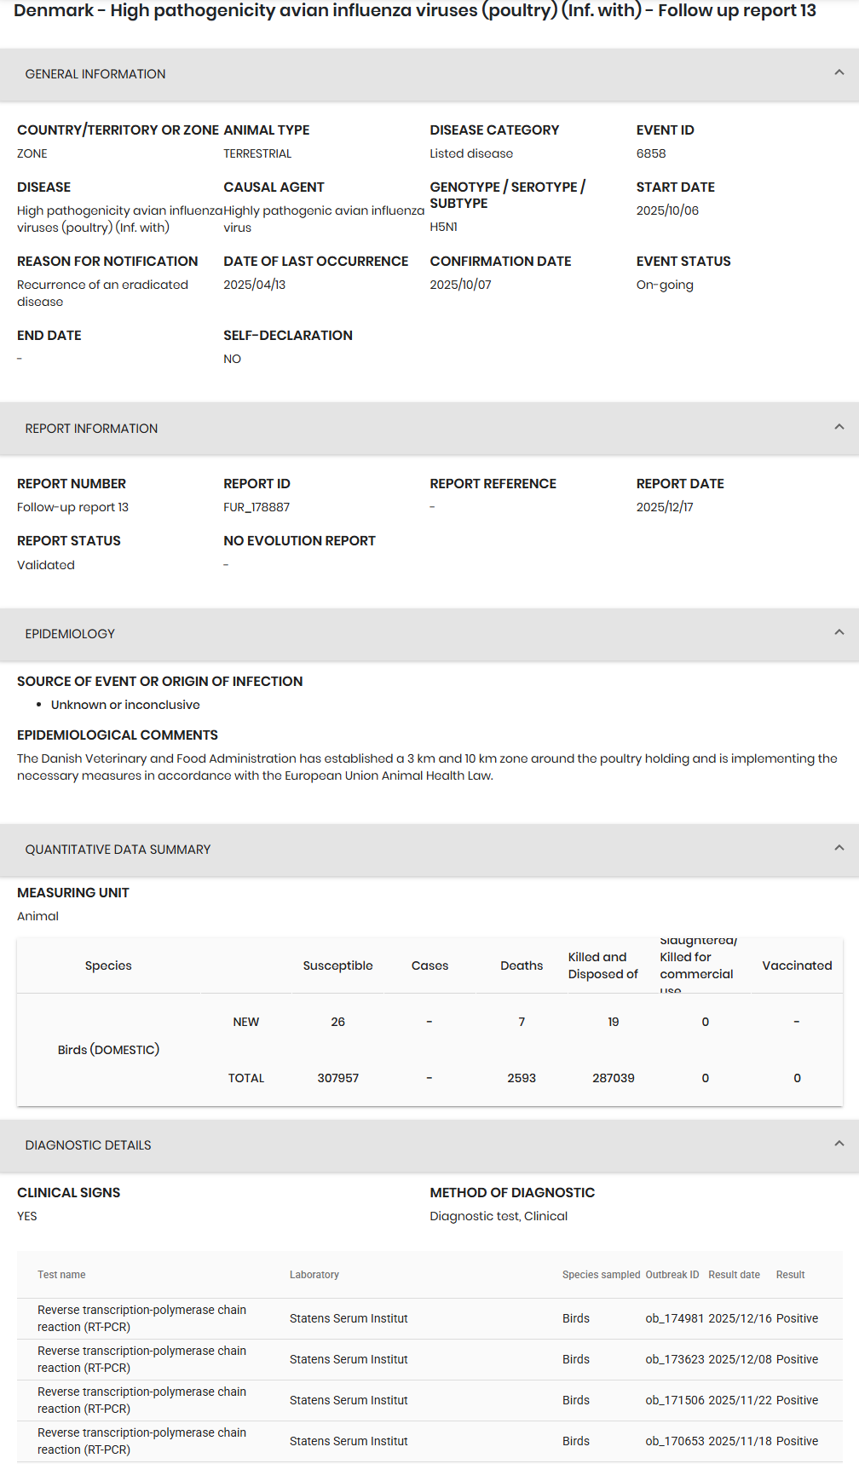859x1464 pixels.
Task: Click the Birds (DOMESTIC) species cell
Action: coord(108,1050)
